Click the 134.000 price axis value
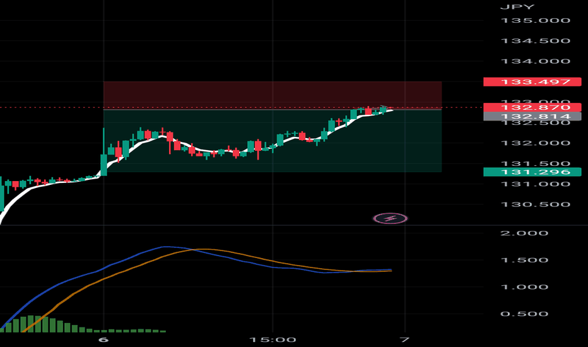The image size is (588, 347). tap(536, 62)
